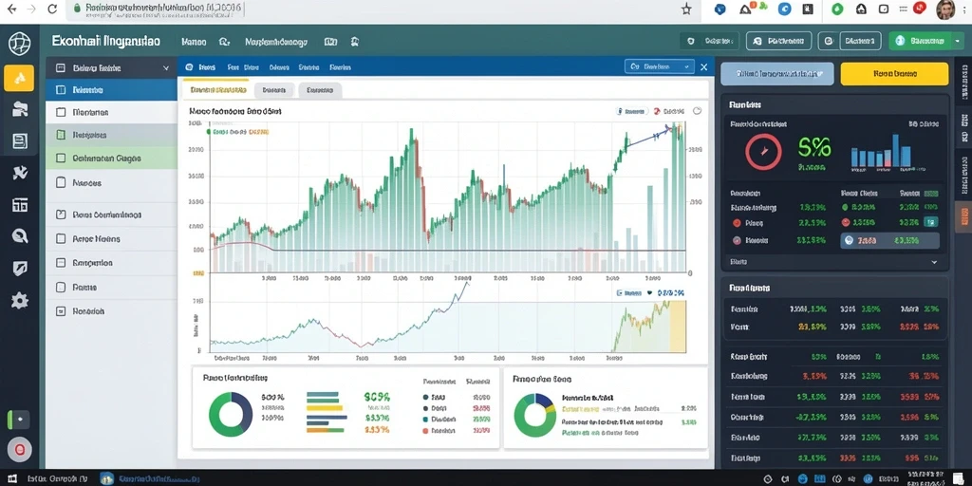Toggle the green-filled checkbox in the grey row

pos(61,135)
